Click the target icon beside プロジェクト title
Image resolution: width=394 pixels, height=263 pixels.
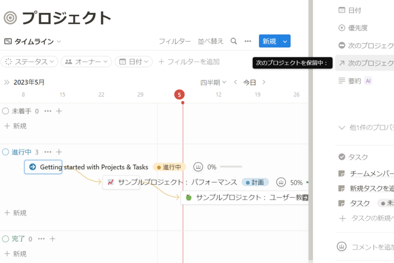(x=10, y=18)
